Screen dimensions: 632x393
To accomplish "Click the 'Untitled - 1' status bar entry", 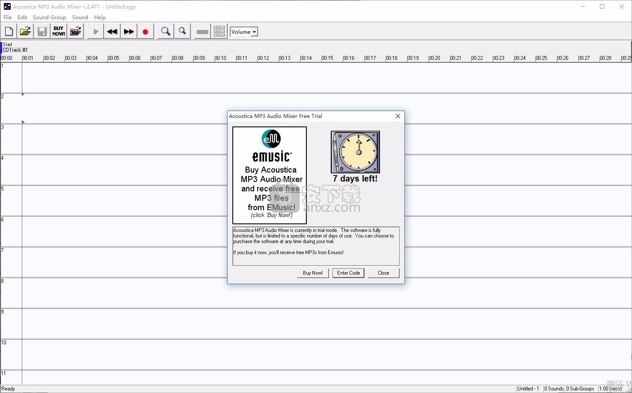I will [x=528, y=389].
